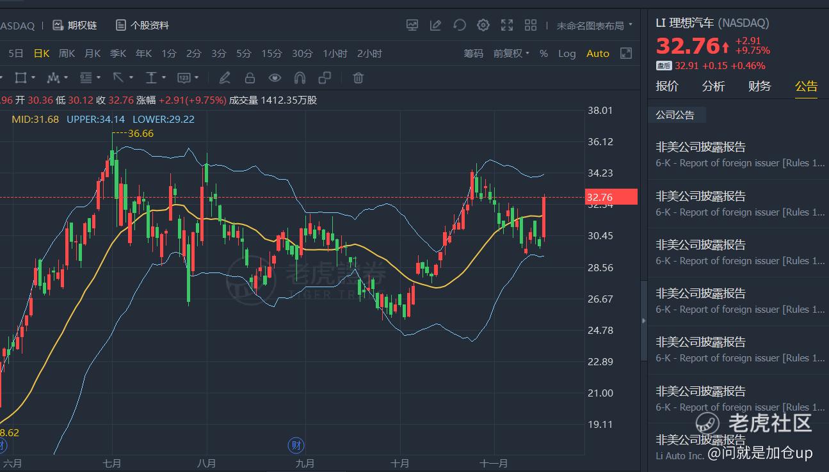Expand the price label tool dropdown arrow

pos(196,78)
